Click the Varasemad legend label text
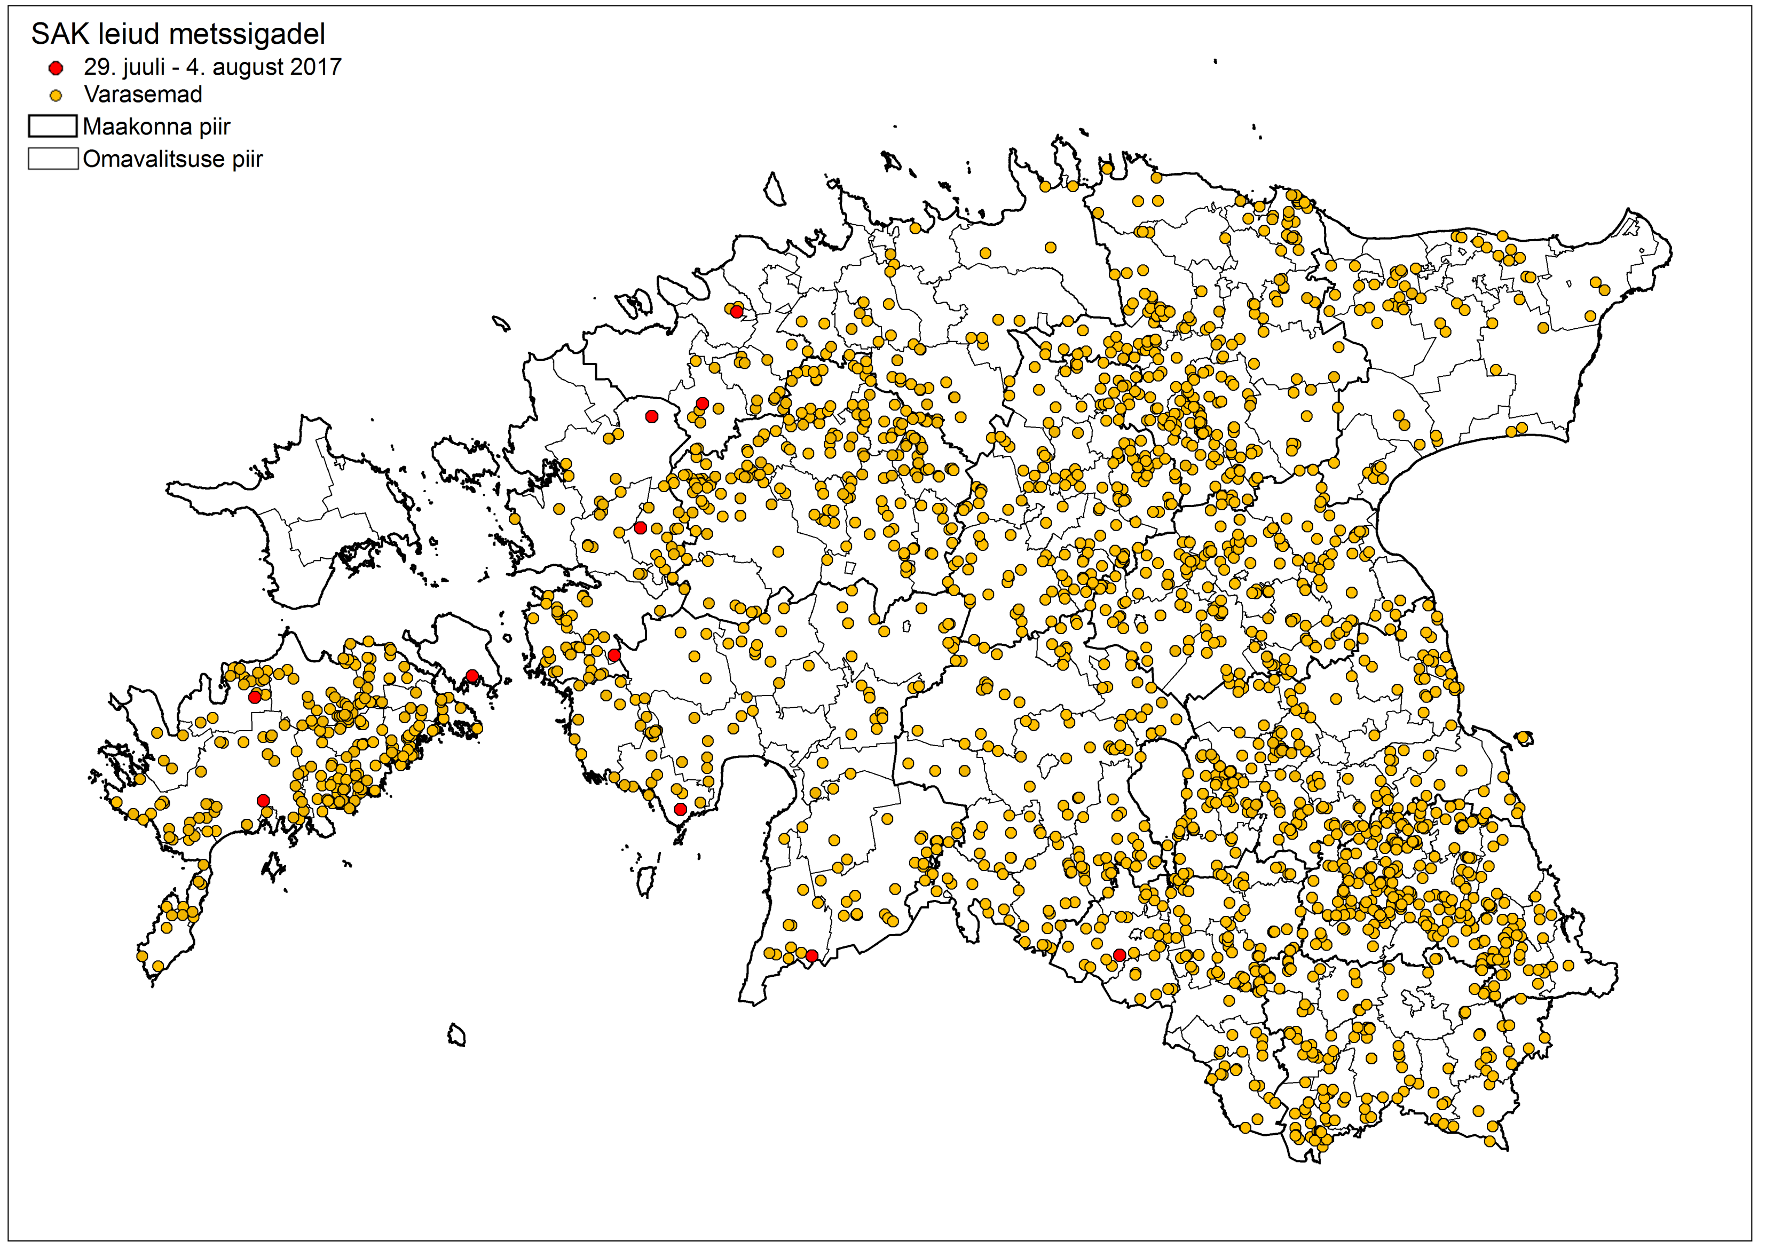The image size is (1766, 1249). tap(143, 94)
